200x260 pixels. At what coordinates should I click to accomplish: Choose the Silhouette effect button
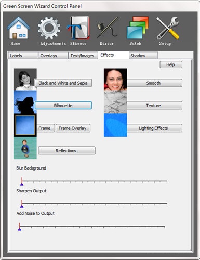point(63,106)
